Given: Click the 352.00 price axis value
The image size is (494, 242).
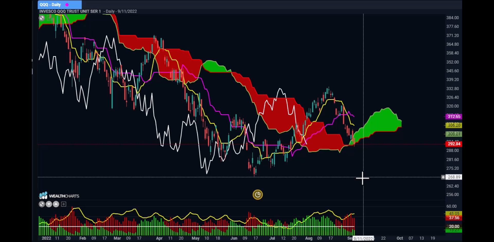Looking at the screenshot, I should 453,62.
